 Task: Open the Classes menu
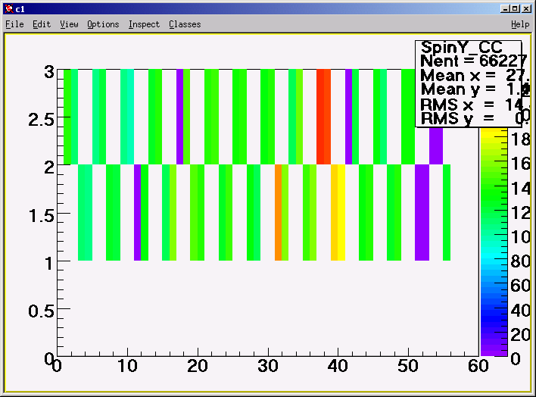pos(185,24)
